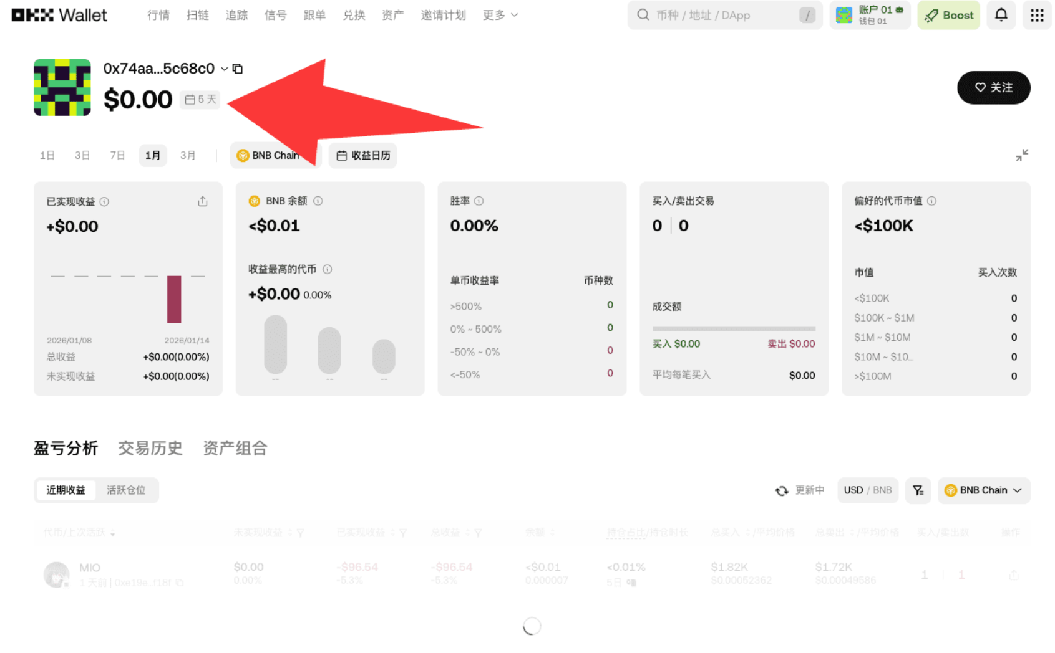
Task: Open the BNB Chain dropdown in analysis
Action: pos(983,490)
